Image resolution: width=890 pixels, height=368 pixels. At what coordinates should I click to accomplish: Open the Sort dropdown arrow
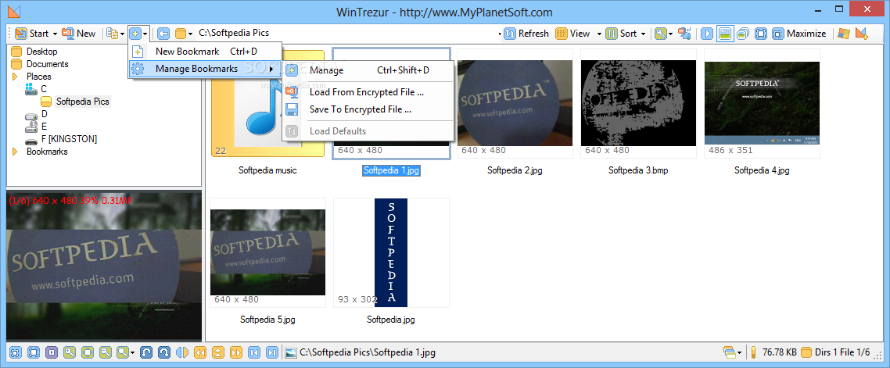coord(643,34)
